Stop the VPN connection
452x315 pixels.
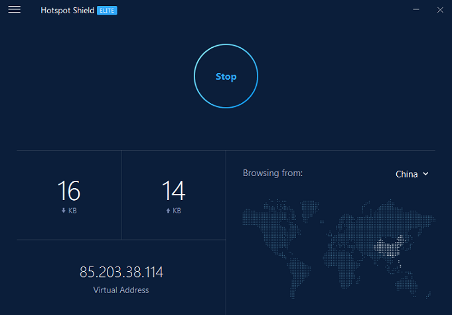[226, 76]
